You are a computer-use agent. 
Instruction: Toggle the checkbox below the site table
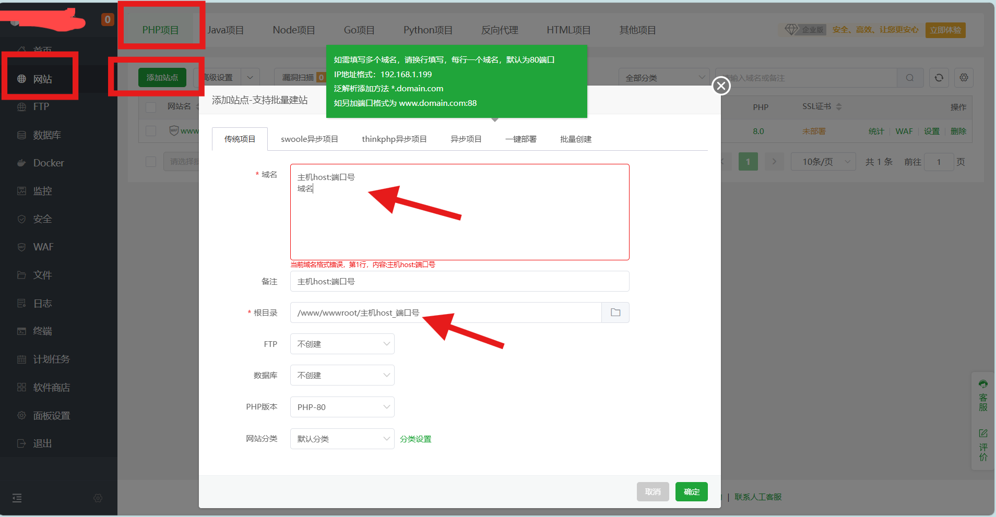pyautogui.click(x=151, y=162)
